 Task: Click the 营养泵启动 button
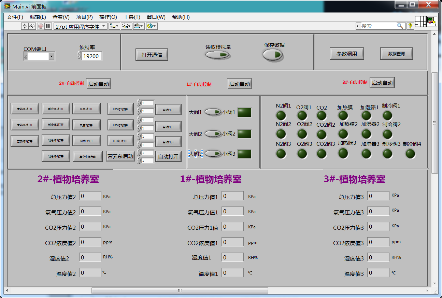120,156
